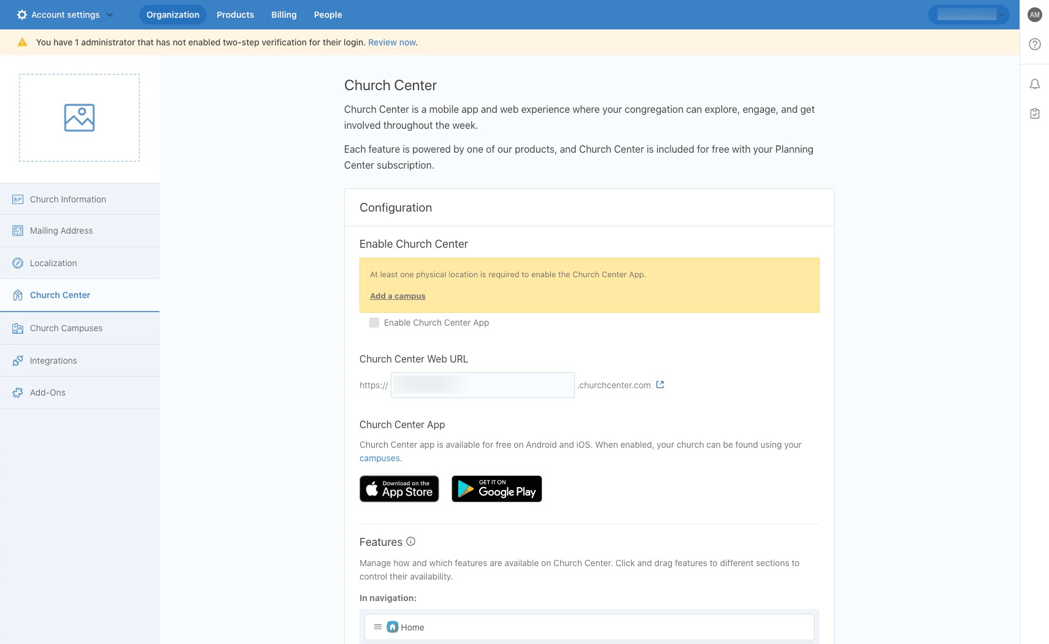Click the Home feature drag handle
This screenshot has width=1049, height=644.
378,627
